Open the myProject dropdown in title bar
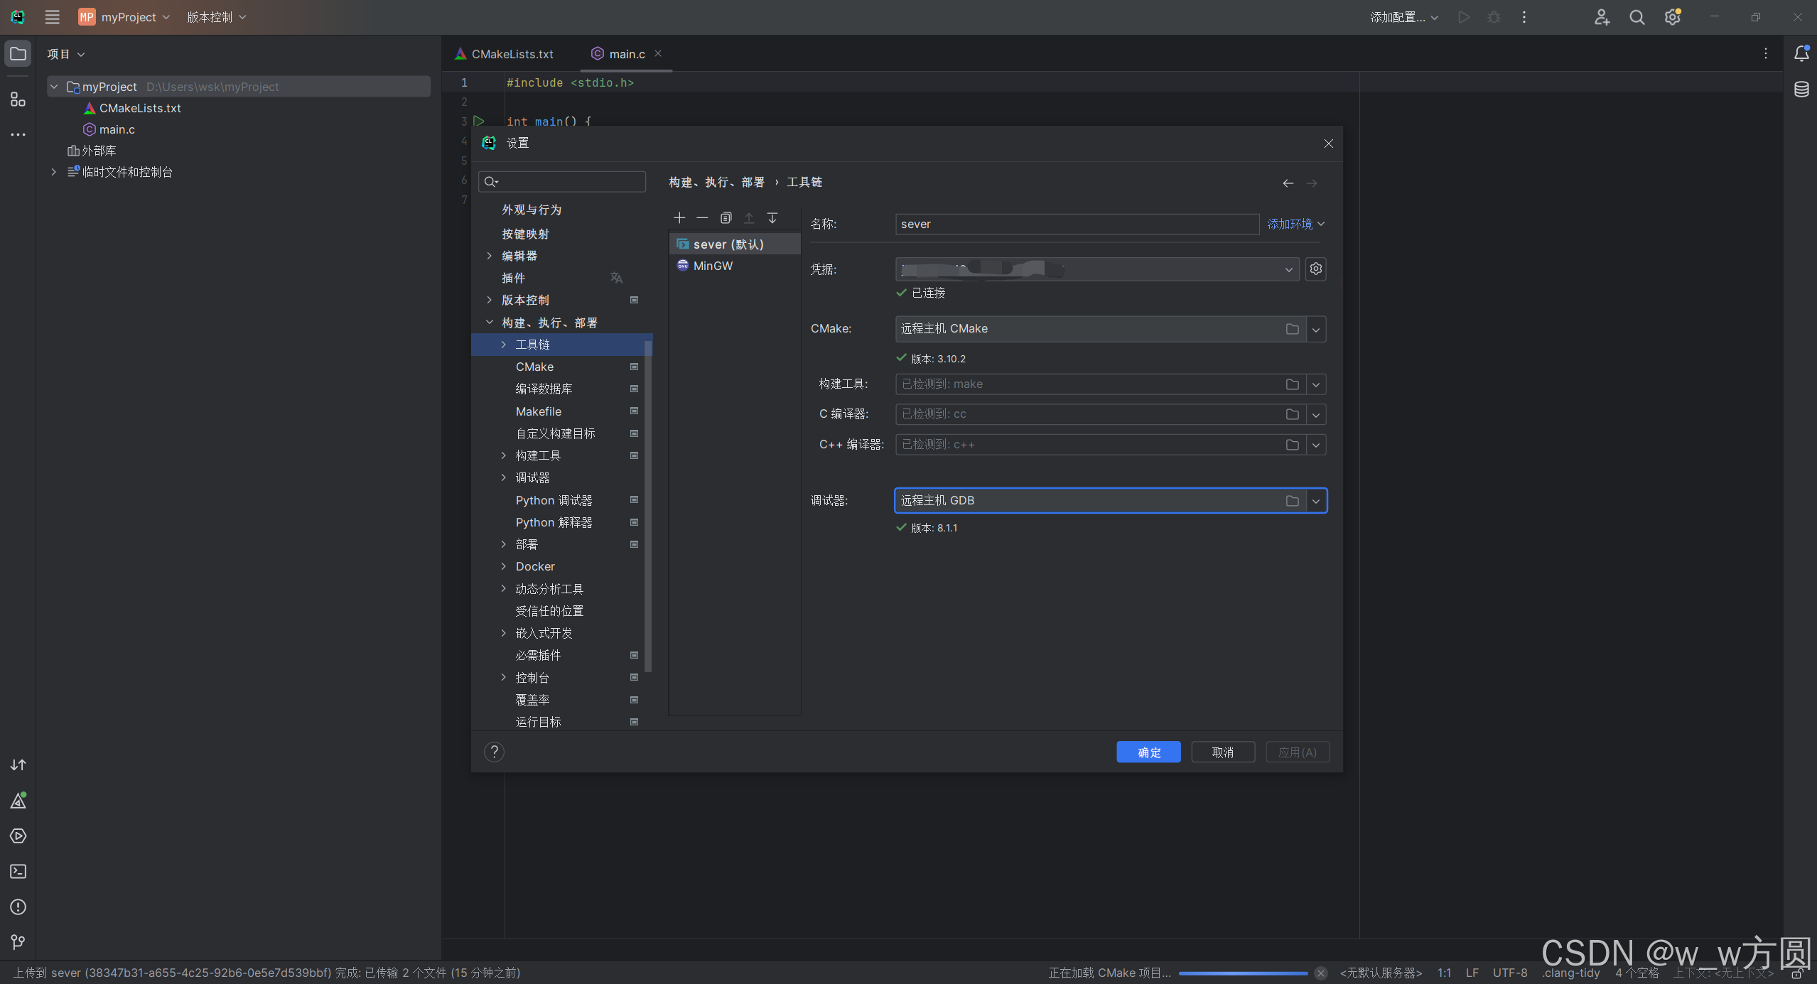 pyautogui.click(x=125, y=17)
